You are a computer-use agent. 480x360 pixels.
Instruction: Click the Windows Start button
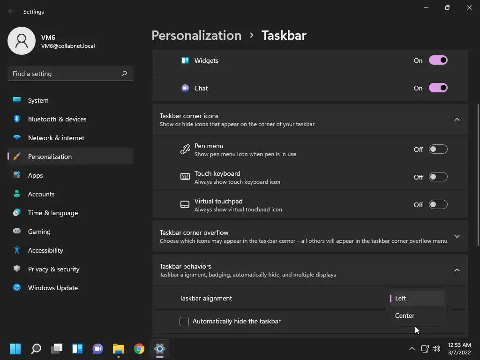[15, 349]
